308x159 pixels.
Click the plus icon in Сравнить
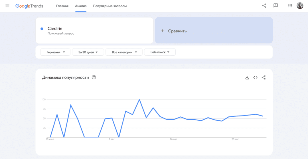[x=163, y=31]
